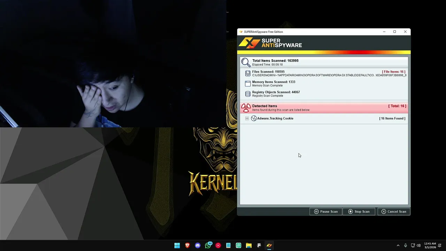Click the microphone tray icon
The height and width of the screenshot is (251, 446).
406,245
